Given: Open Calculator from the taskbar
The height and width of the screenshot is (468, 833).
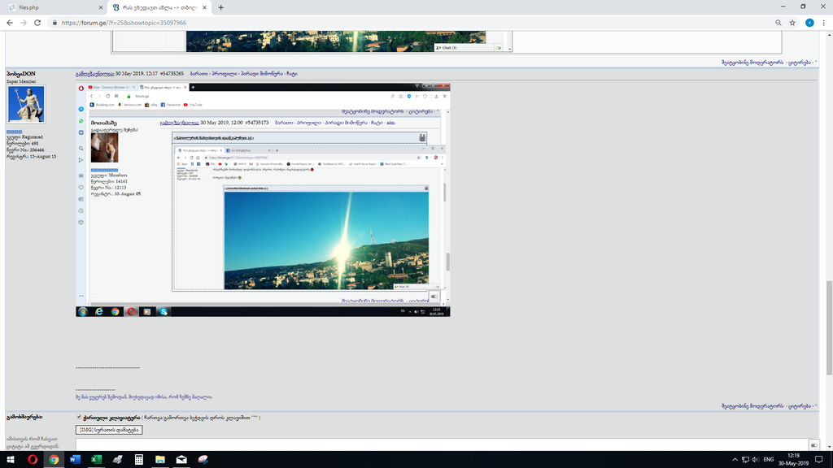Looking at the screenshot, I should pyautogui.click(x=138, y=460).
